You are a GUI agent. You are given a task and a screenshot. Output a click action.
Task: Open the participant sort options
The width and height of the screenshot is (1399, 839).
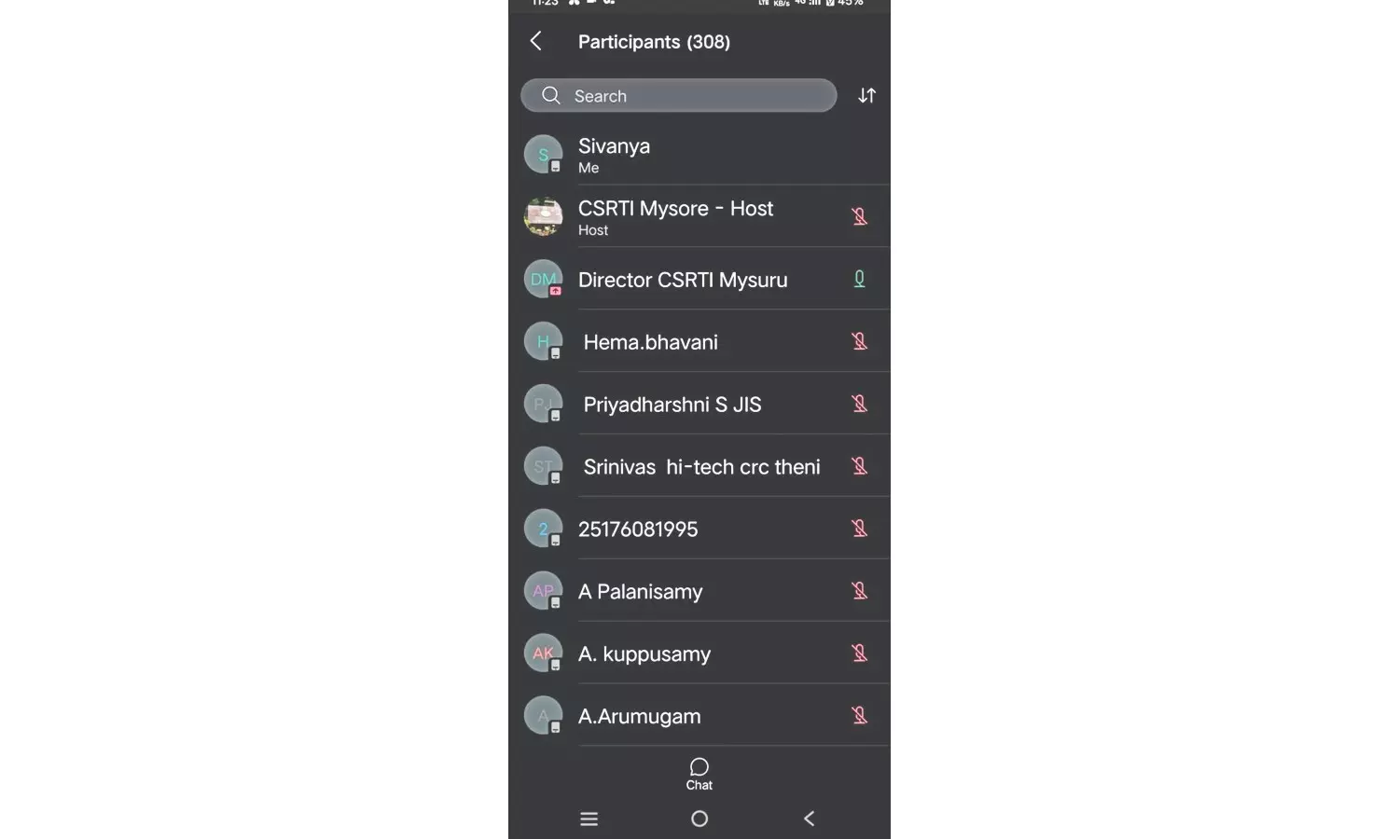click(866, 96)
